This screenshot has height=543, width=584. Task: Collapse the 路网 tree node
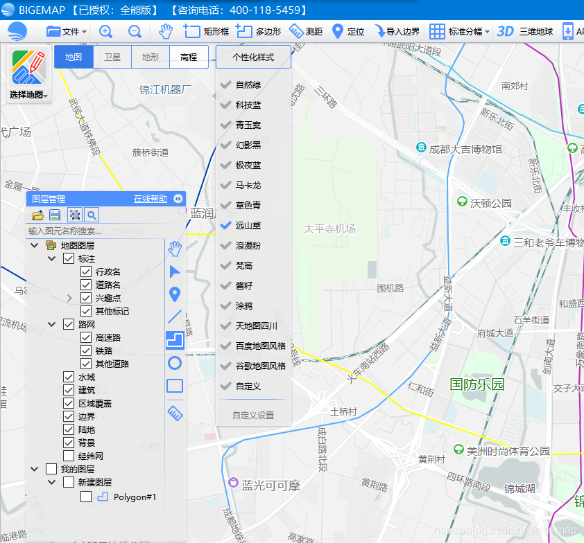52,324
